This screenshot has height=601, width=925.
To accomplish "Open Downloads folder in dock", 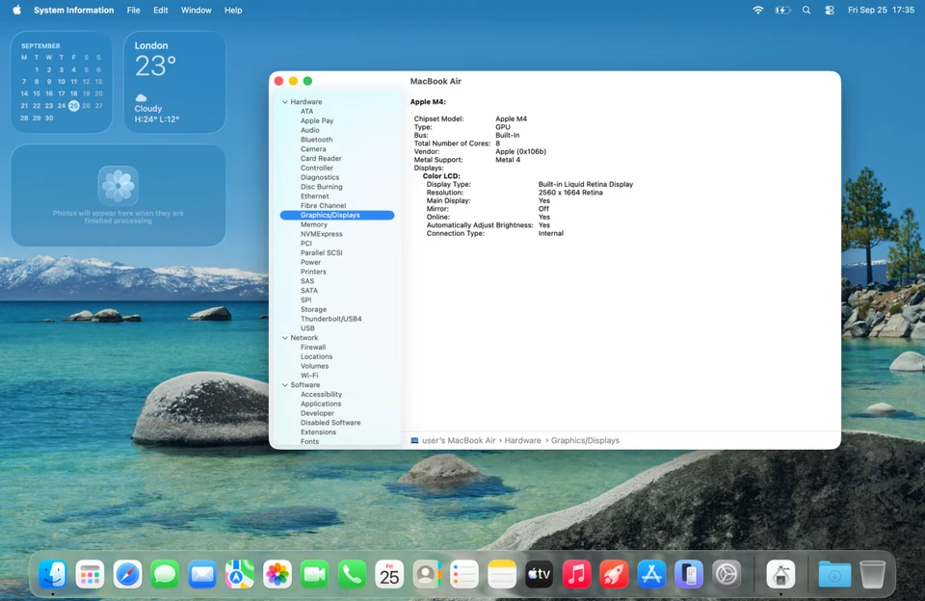I will click(x=834, y=574).
